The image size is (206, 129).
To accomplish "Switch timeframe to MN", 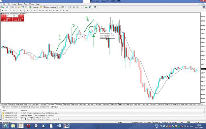I will [x=67, y=10].
